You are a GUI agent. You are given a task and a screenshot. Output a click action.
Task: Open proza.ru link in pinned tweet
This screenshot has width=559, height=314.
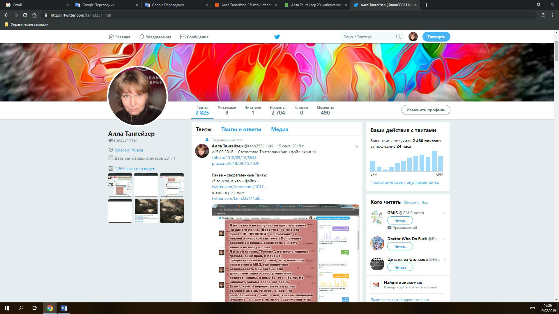click(236, 163)
